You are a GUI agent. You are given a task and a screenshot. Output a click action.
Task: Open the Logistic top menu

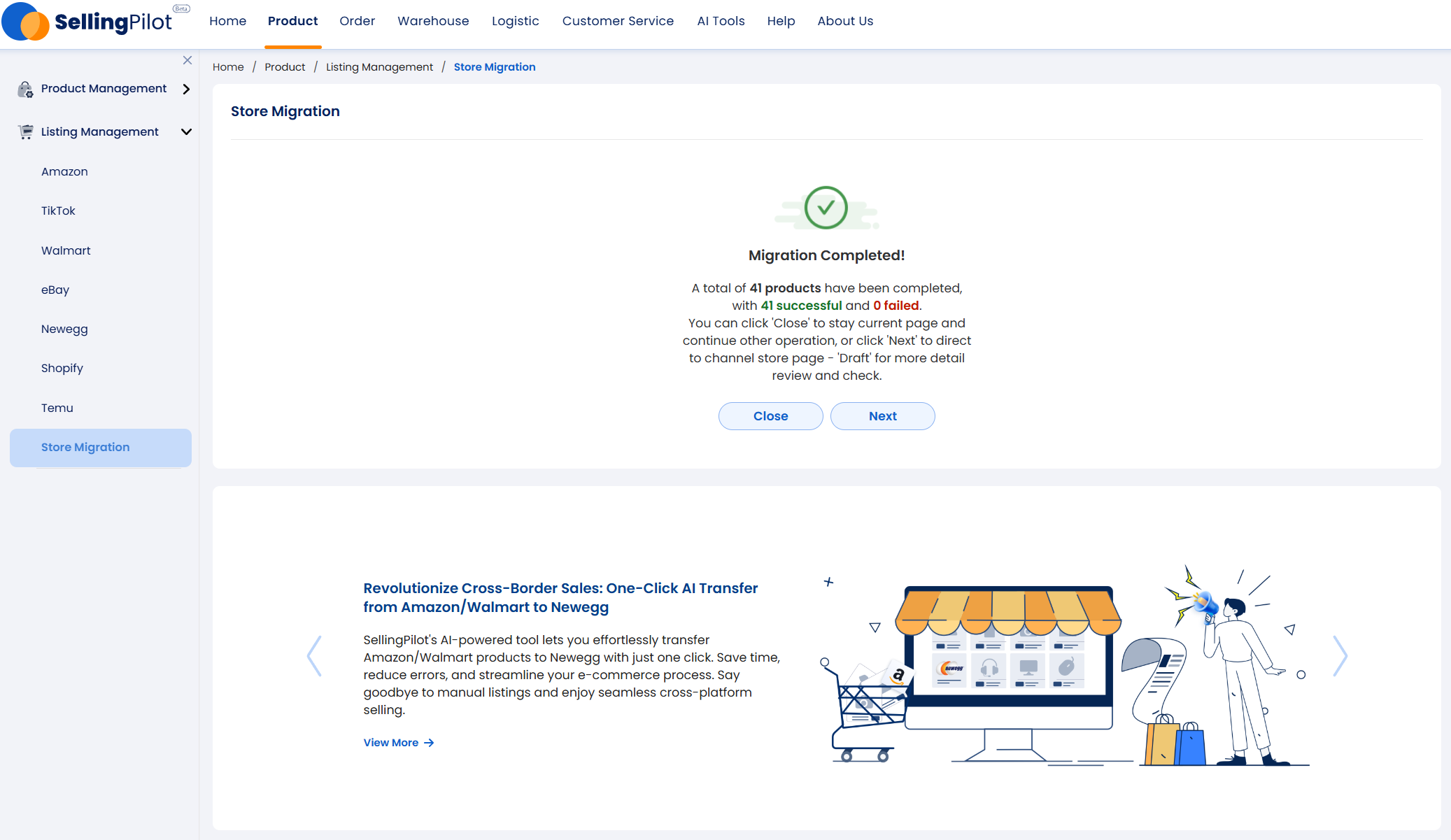515,21
